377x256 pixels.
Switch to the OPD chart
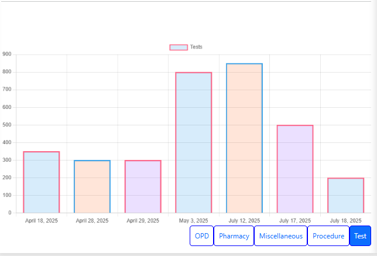(x=201, y=236)
